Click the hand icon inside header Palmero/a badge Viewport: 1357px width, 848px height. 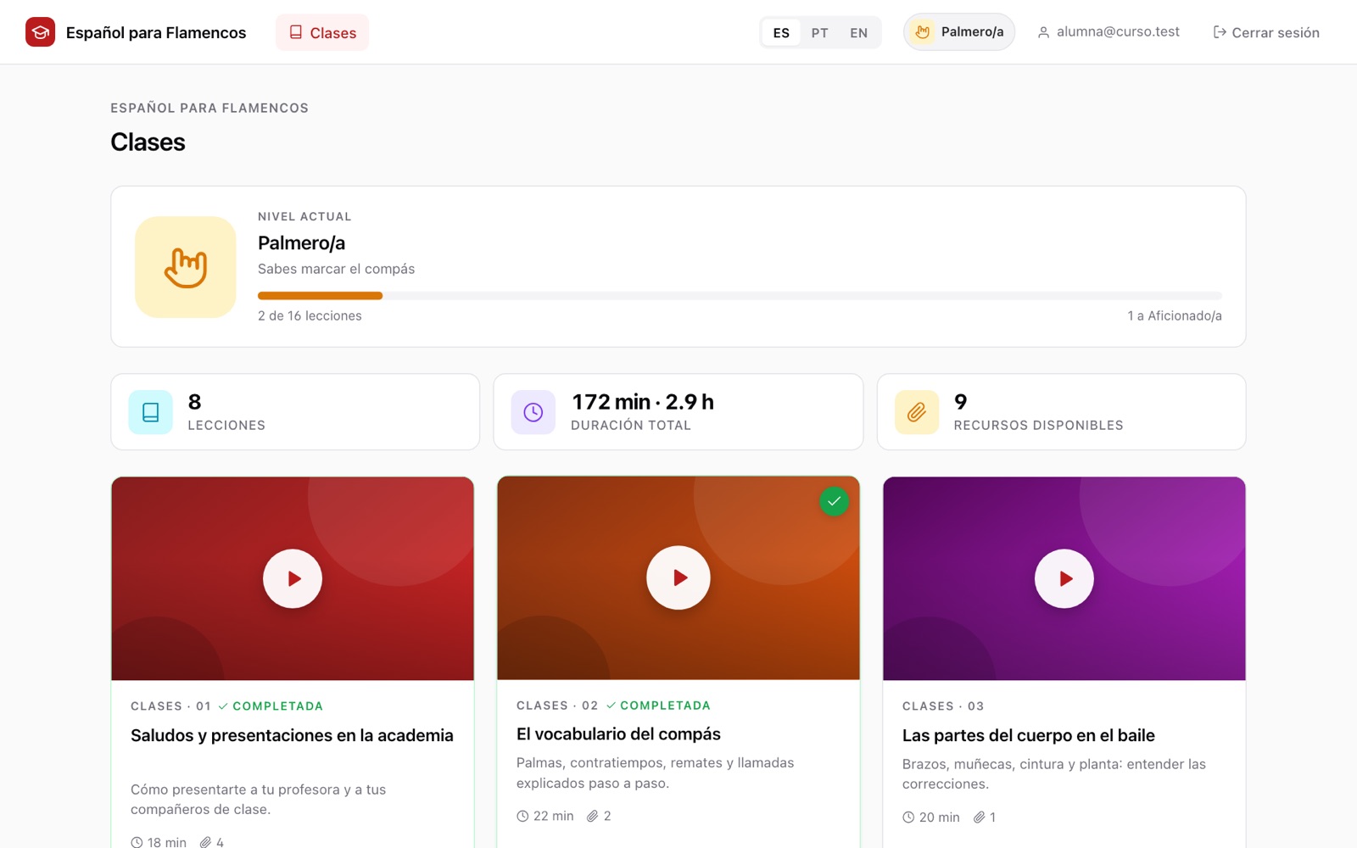[x=923, y=32]
